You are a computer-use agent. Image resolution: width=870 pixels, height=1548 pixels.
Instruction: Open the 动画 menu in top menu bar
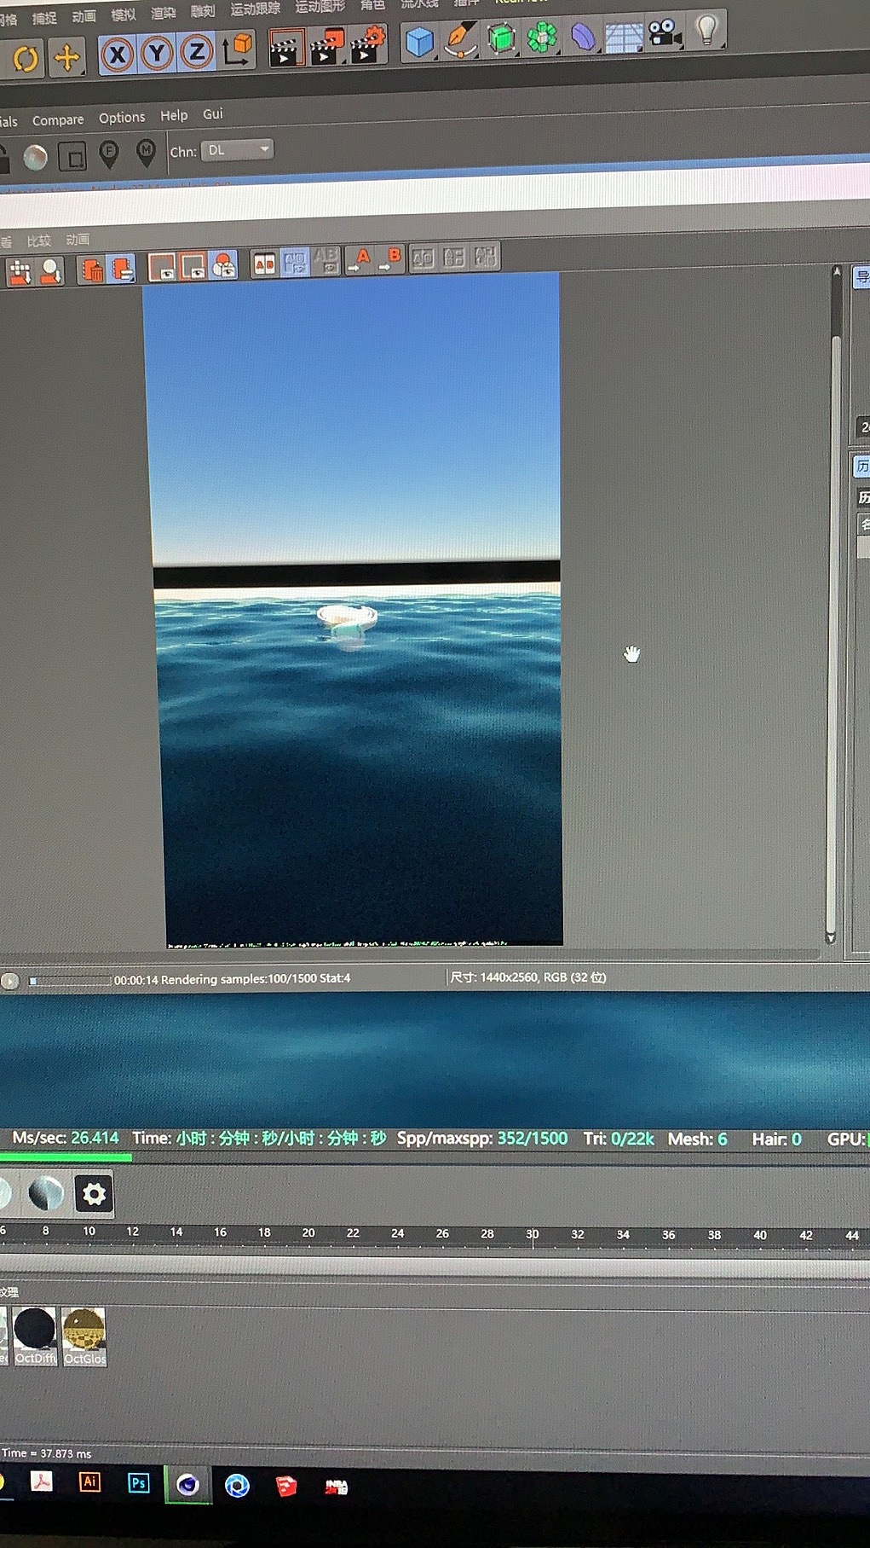(84, 16)
